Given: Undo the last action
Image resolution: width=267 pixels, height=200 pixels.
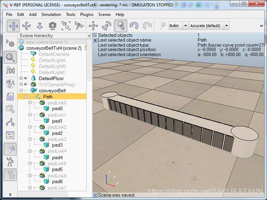Looking at the screenshot, I should point(134,26).
